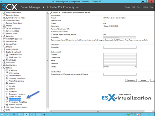
Task: Click the Windows Start button
Action: tap(2, 114)
